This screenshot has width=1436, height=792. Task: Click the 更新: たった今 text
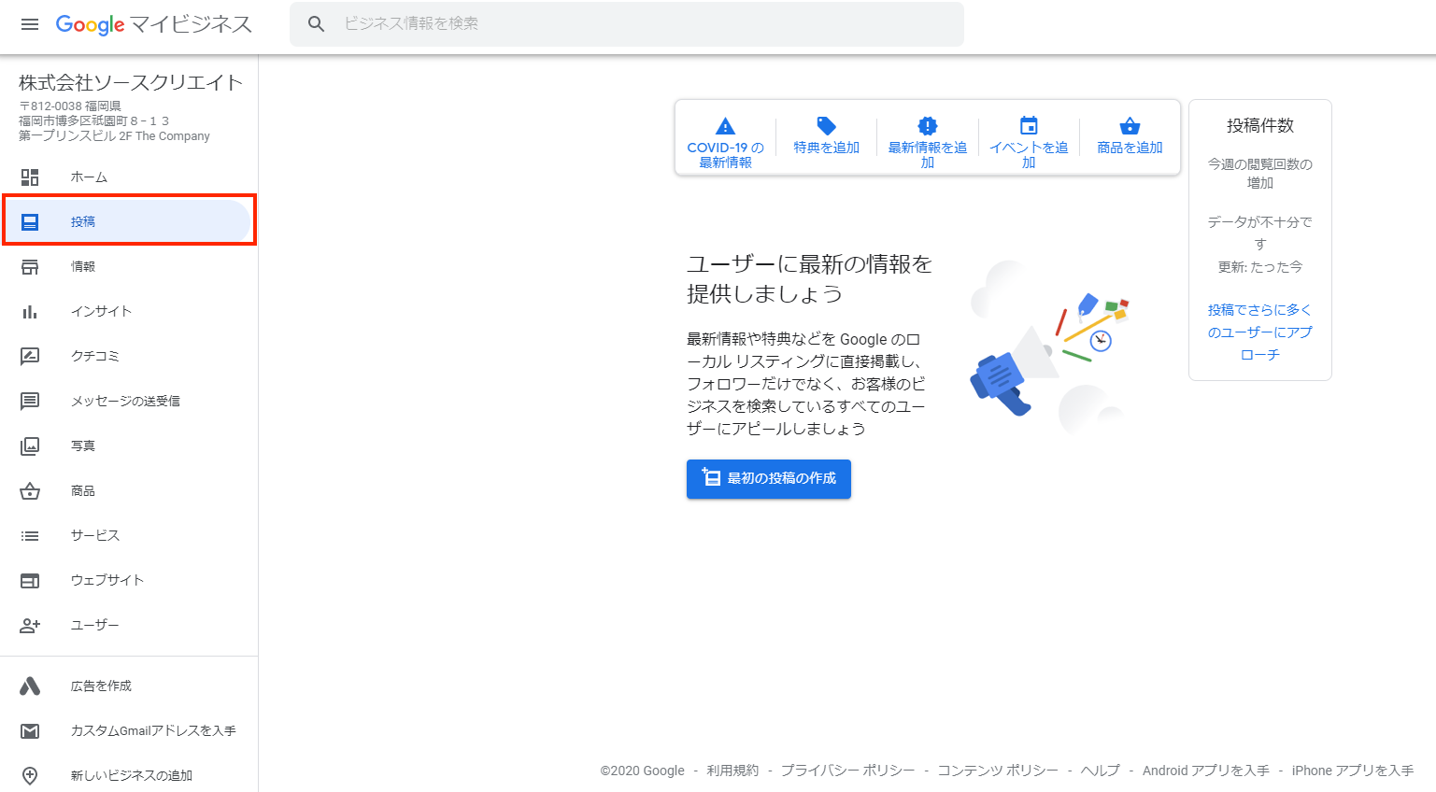pos(1260,267)
